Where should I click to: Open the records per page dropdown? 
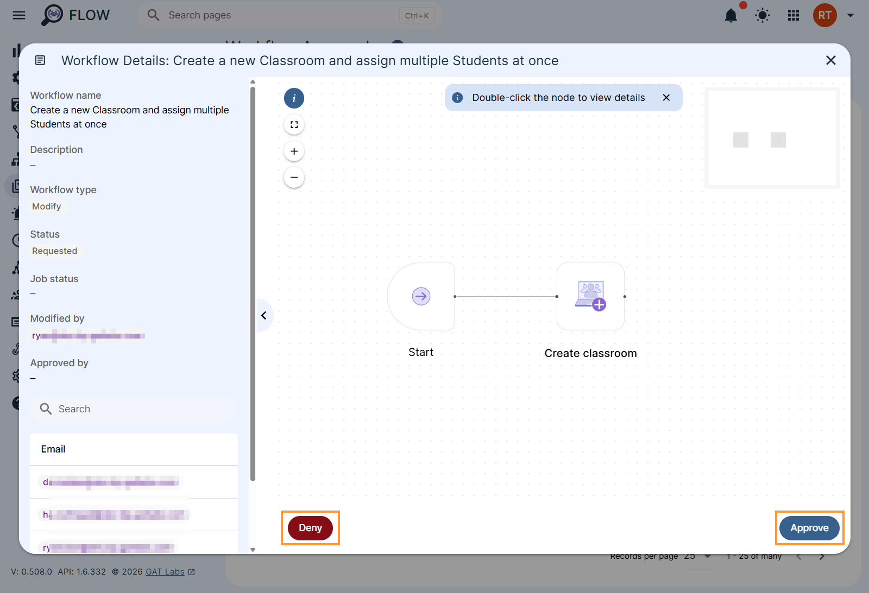[x=698, y=556]
